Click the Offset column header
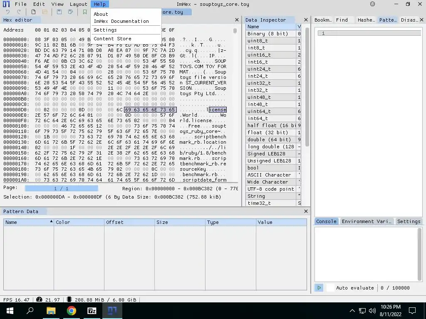The height and width of the screenshot is (319, 426). 129,222
